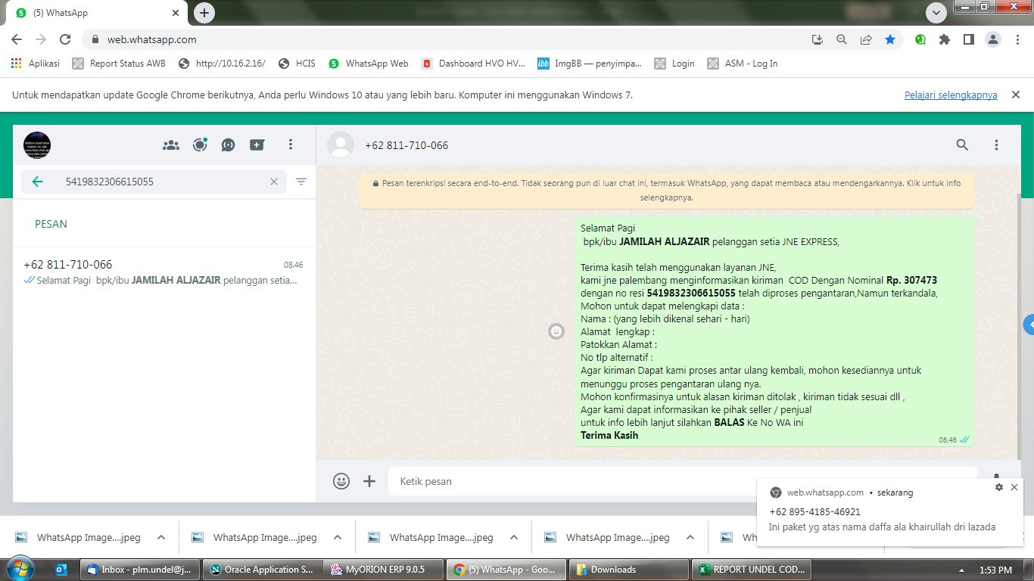The height and width of the screenshot is (581, 1034).
Task: Open Report Status AWB bookmark
Action: click(x=119, y=64)
